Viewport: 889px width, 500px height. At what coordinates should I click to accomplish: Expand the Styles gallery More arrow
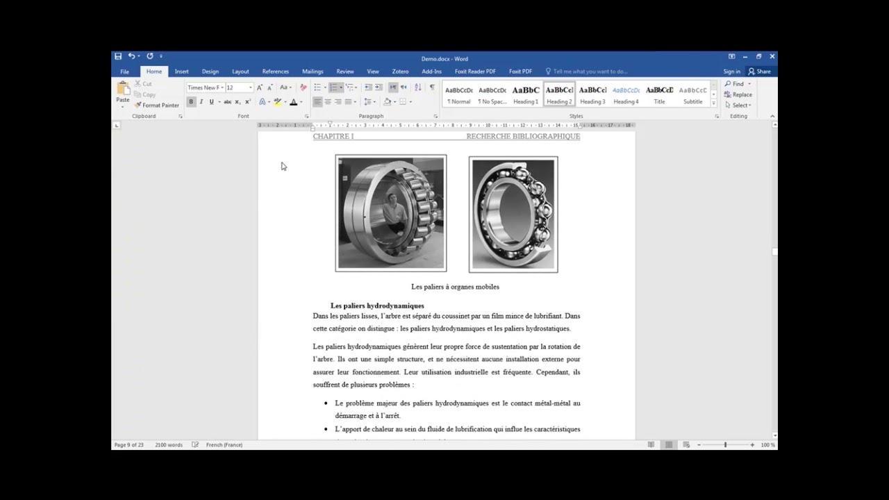pos(713,103)
